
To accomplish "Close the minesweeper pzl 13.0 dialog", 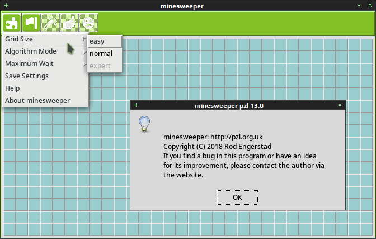I will coord(340,105).
